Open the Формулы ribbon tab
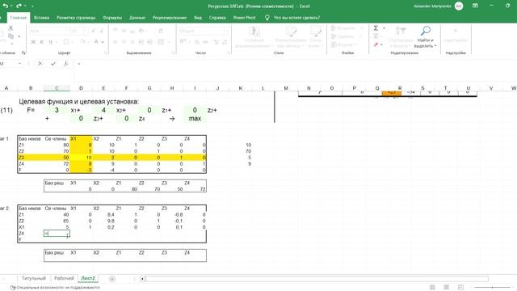 112,18
